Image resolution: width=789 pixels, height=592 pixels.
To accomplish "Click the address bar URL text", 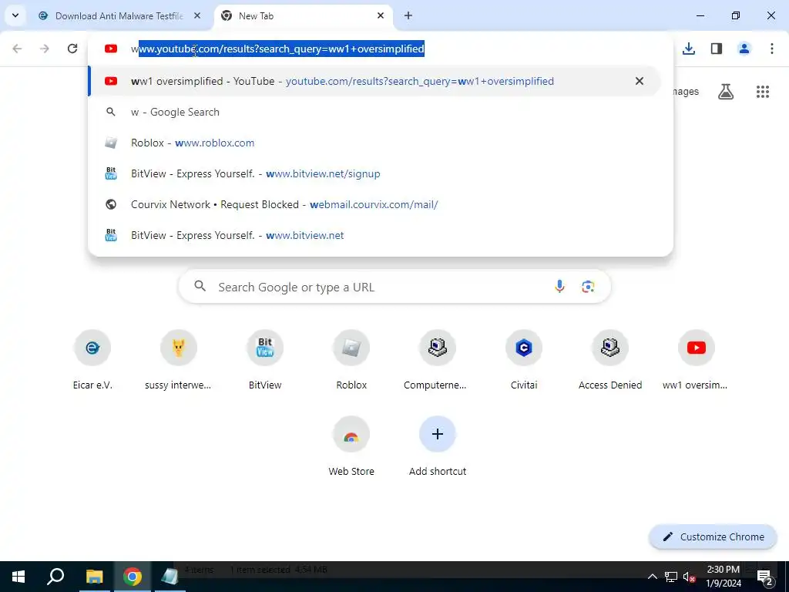I will 277,49.
